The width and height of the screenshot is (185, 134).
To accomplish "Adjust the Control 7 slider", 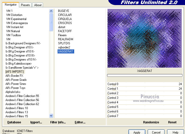I will (x=145, y=116).
